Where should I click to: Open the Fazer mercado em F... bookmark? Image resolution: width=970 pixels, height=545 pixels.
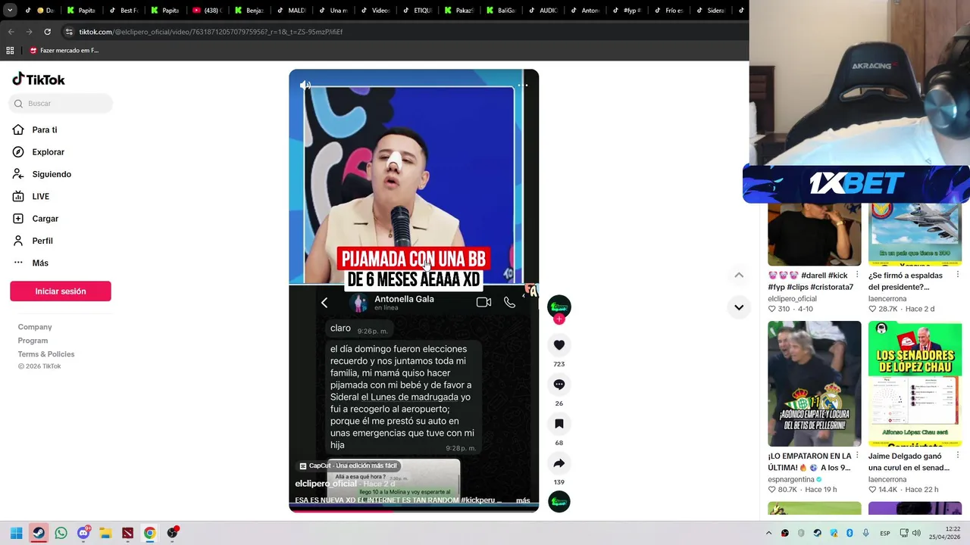click(x=64, y=51)
